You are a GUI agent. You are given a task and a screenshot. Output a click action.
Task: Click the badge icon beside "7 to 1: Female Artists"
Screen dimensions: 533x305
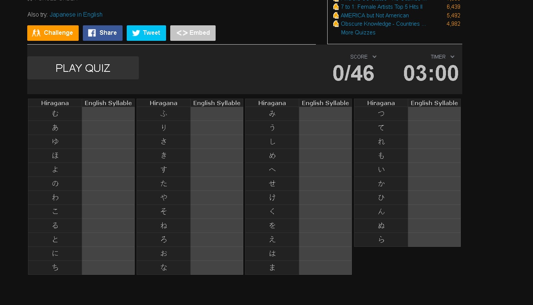(336, 6)
